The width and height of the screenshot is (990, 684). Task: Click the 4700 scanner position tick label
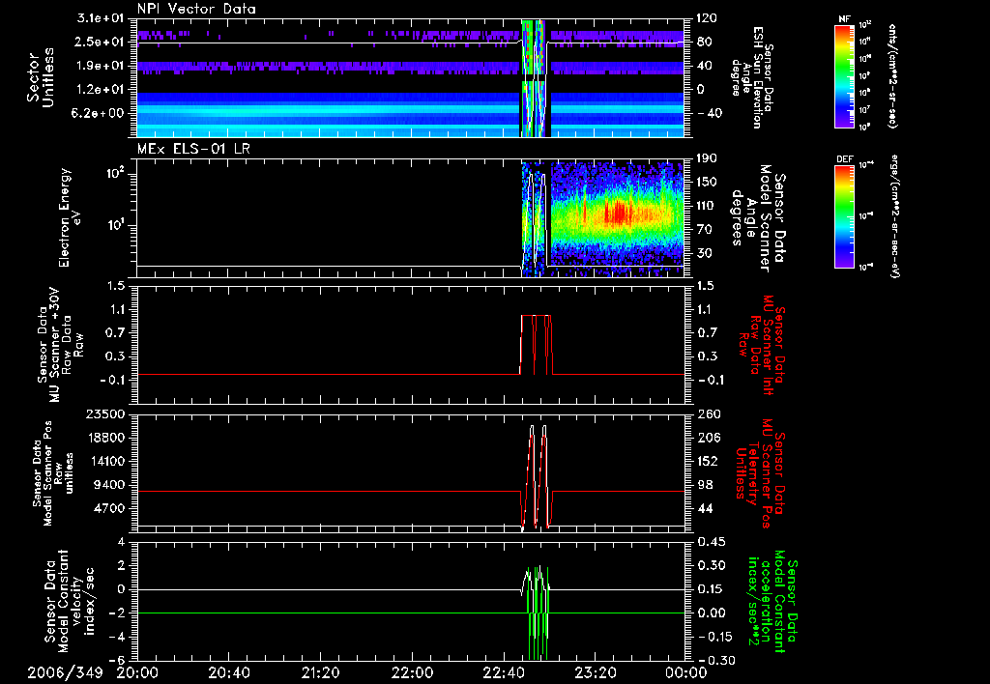tap(110, 508)
